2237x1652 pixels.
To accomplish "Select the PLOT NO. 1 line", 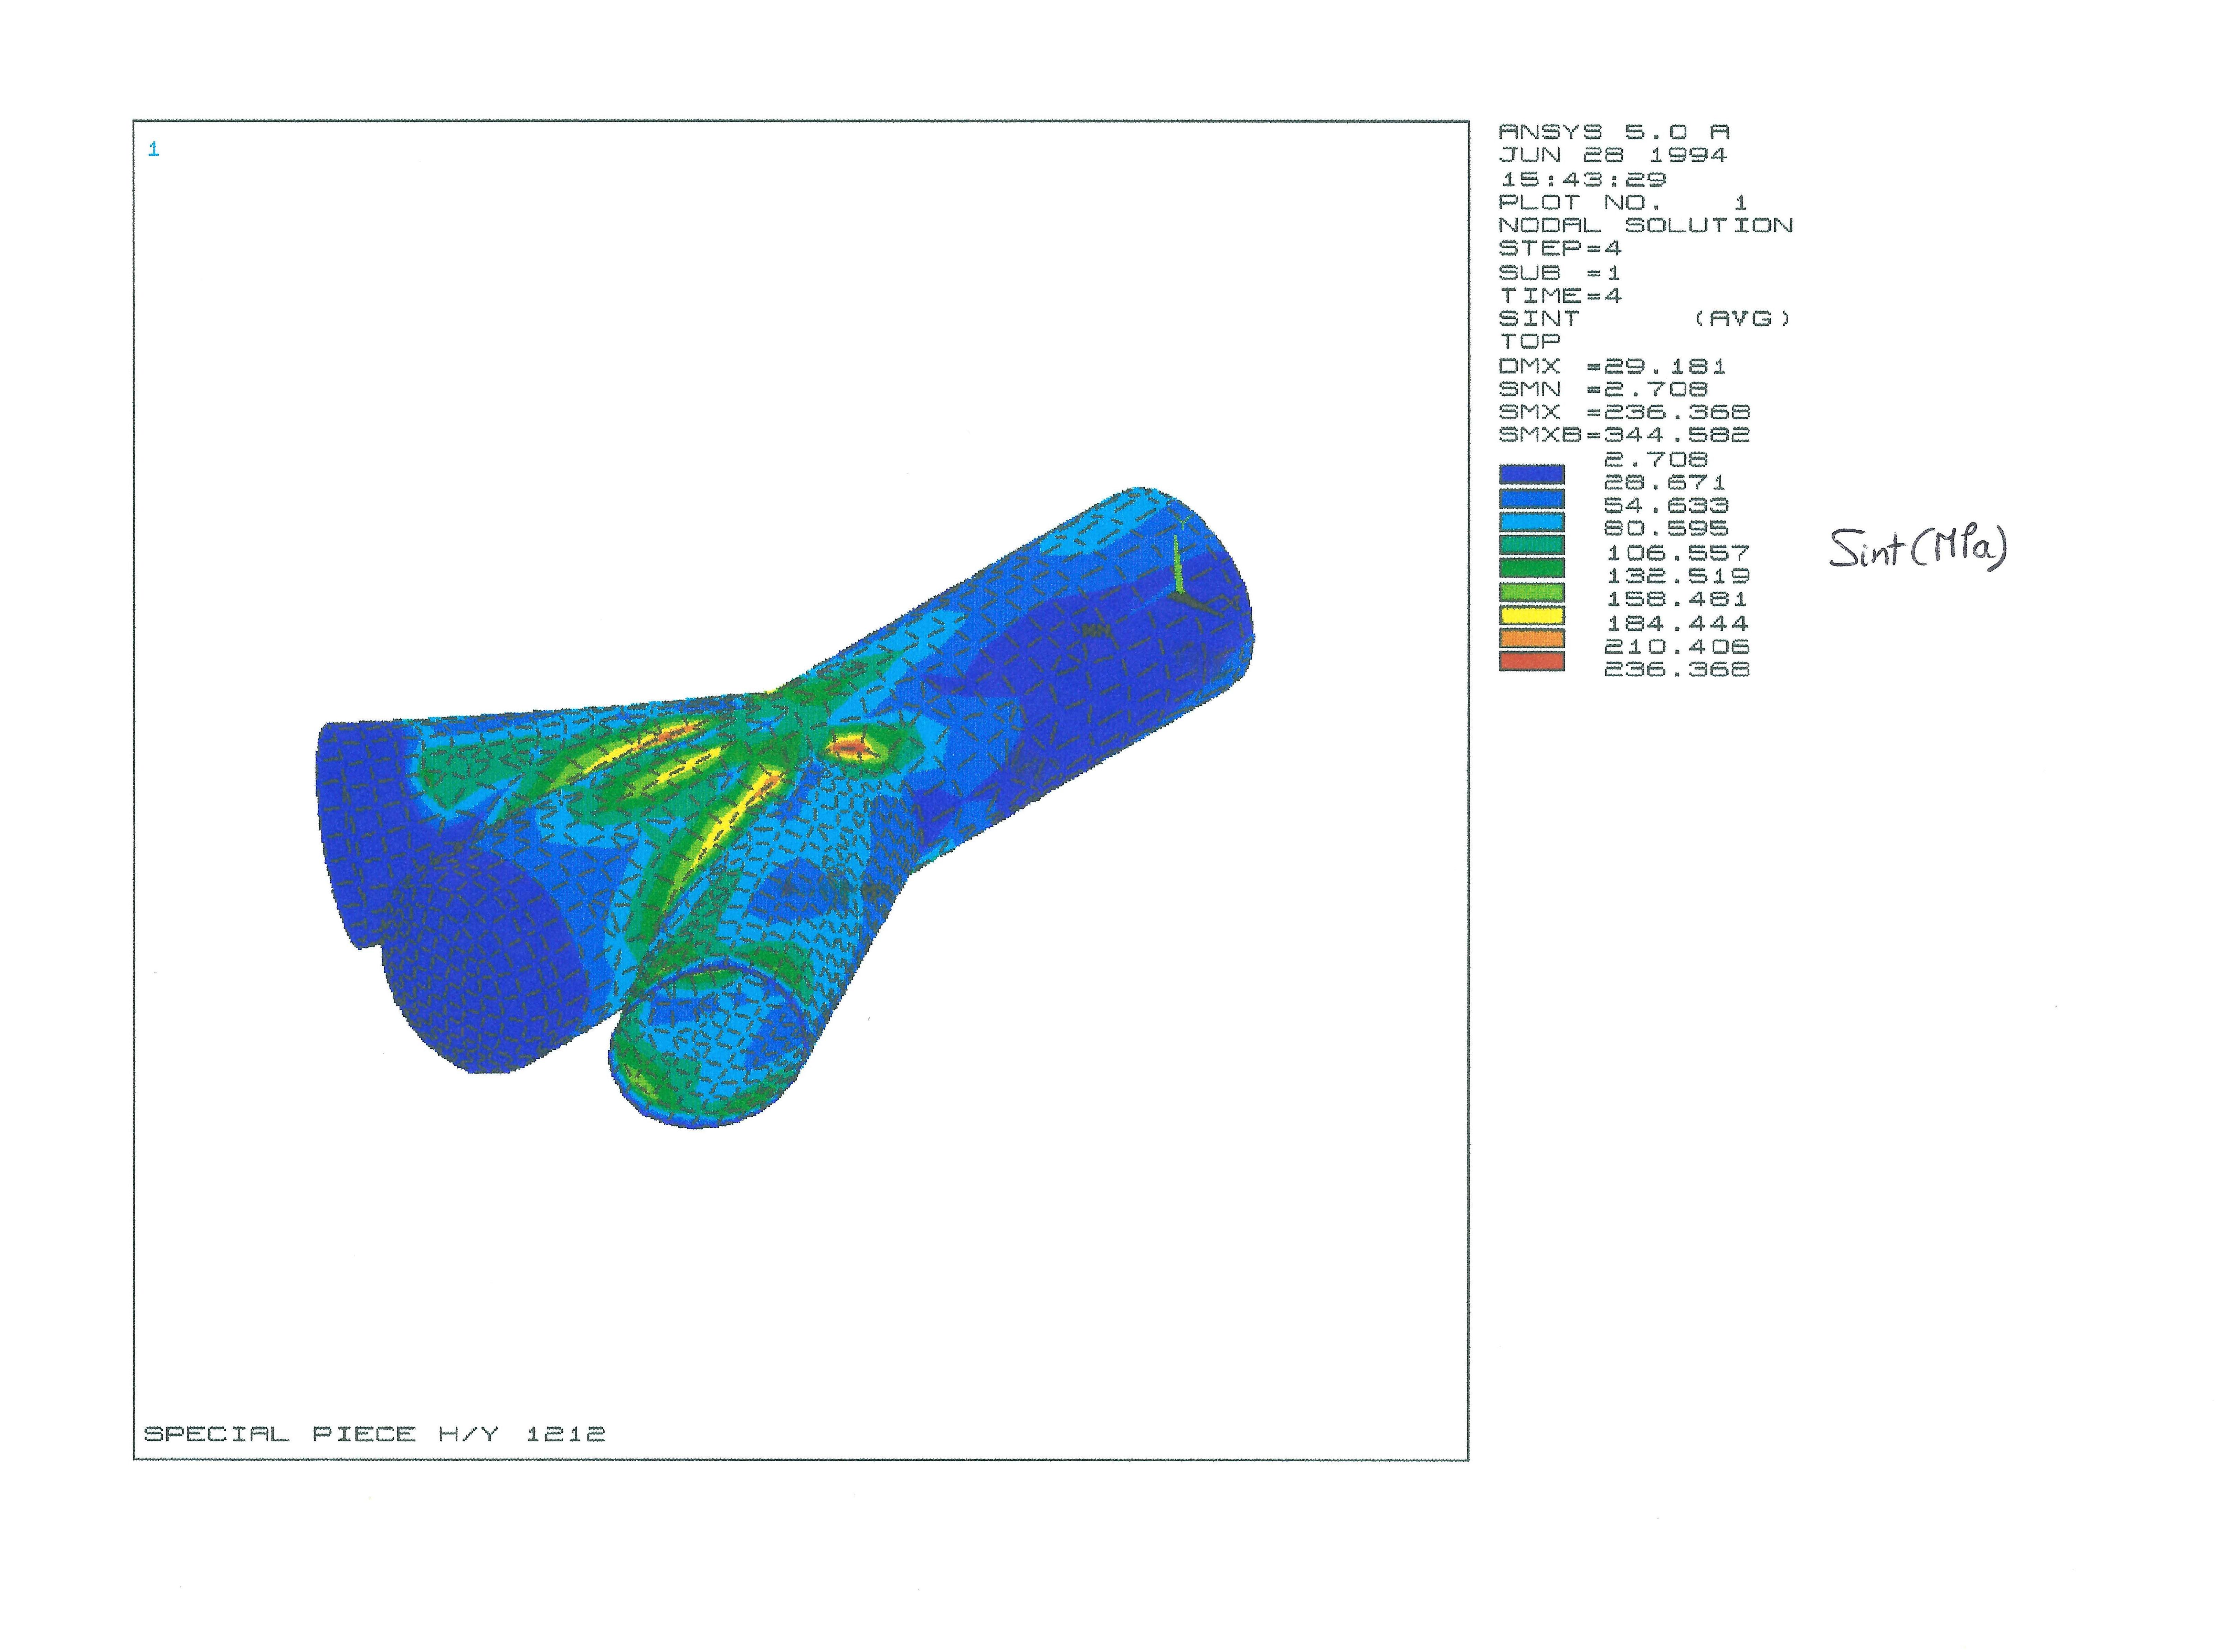I will (1623, 203).
